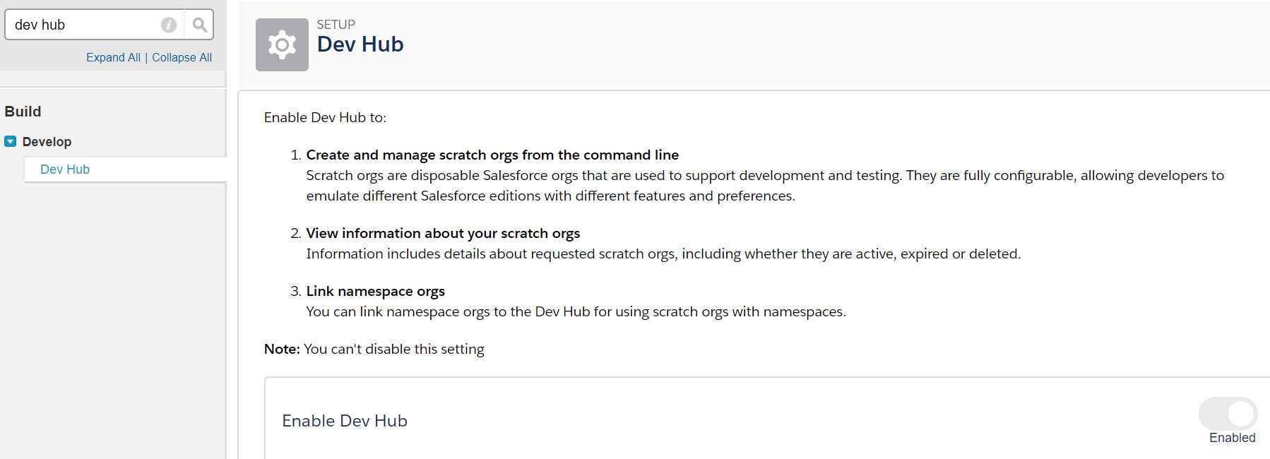Click the Enabled label under the toggle
1270x459 pixels.
[x=1232, y=438]
